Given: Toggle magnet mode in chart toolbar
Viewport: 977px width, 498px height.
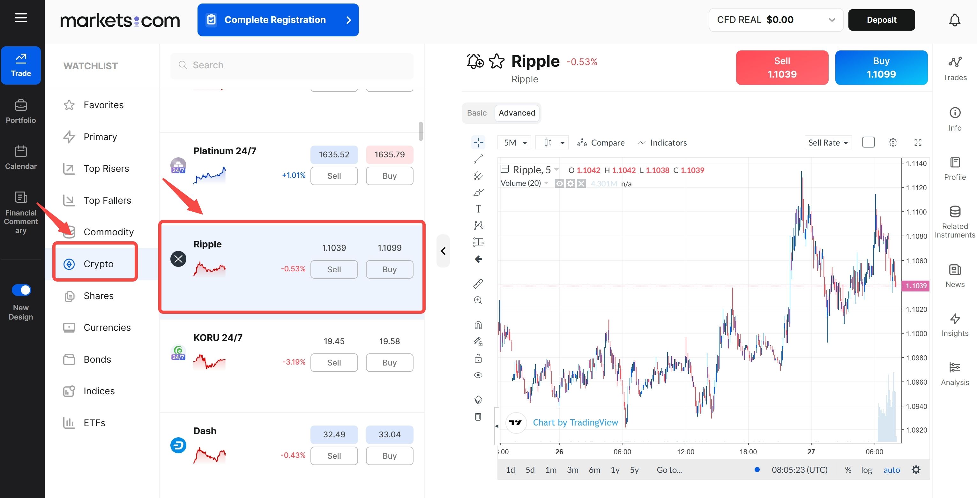Looking at the screenshot, I should coord(478,325).
